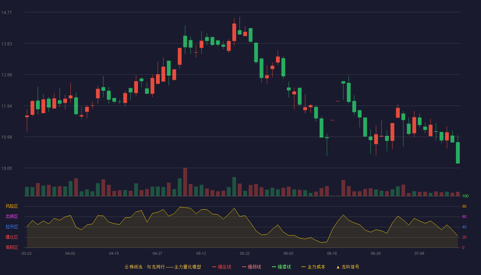The image size is (481, 275).
Task: Click the 低吸区 zone label
Action: [12, 247]
